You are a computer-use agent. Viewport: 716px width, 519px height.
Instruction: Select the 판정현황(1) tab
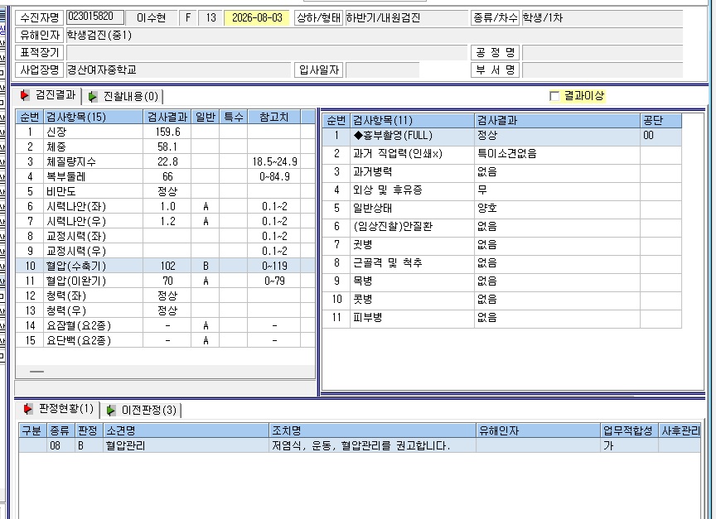59,409
